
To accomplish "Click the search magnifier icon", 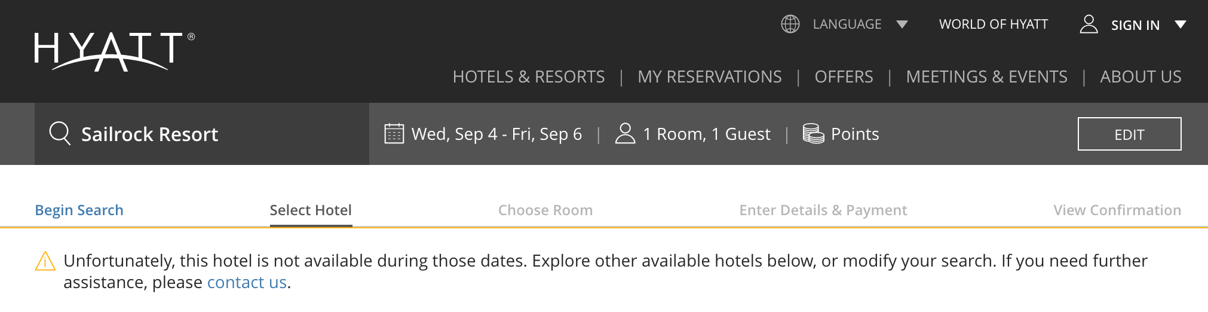I will (x=60, y=133).
